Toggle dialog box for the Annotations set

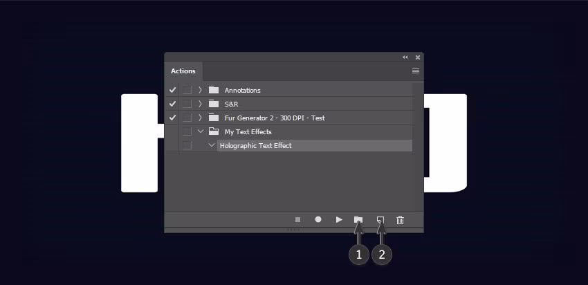[187, 90]
